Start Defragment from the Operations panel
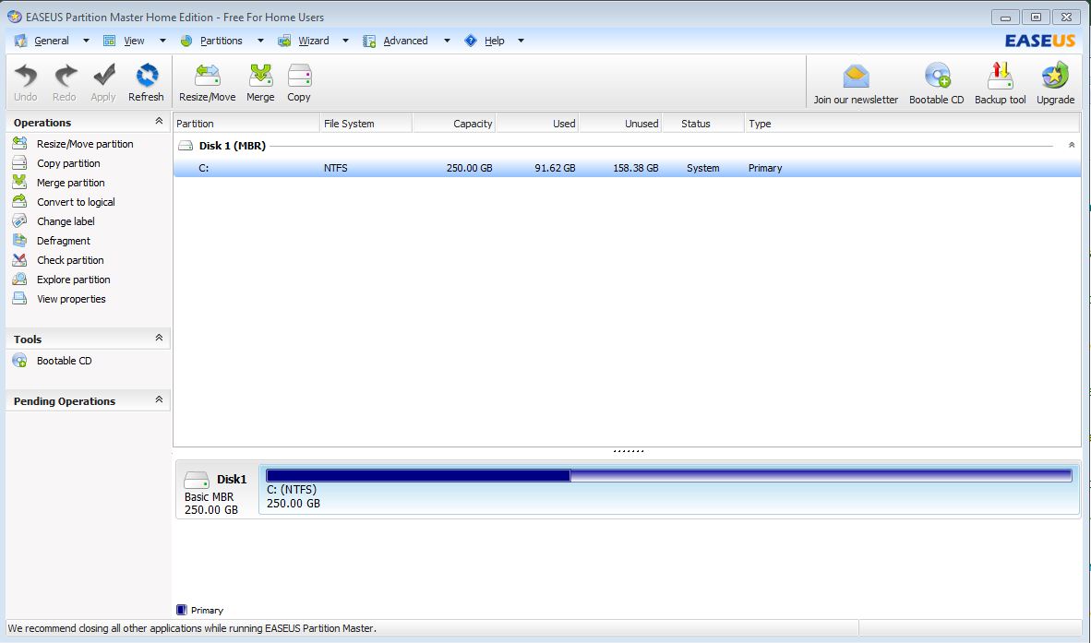The width and height of the screenshot is (1091, 643). pos(64,241)
